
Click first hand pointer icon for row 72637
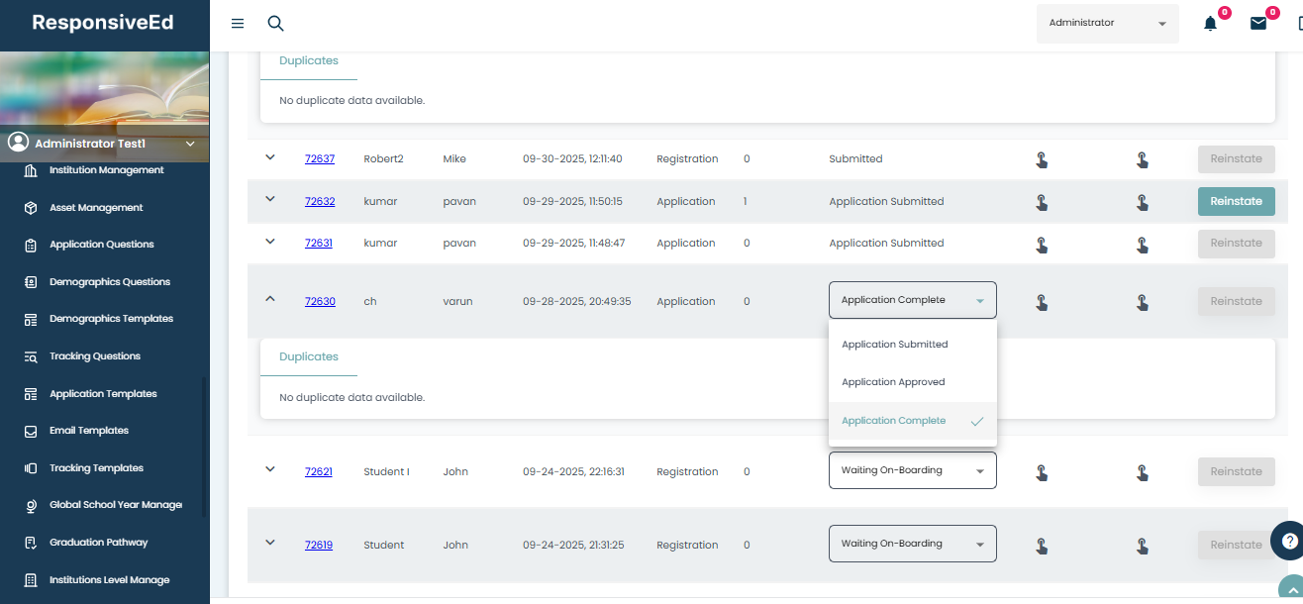pos(1042,159)
